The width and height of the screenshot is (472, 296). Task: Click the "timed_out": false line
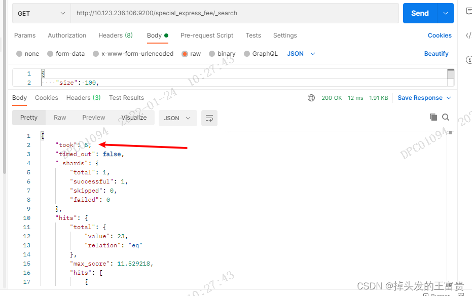[90, 154]
